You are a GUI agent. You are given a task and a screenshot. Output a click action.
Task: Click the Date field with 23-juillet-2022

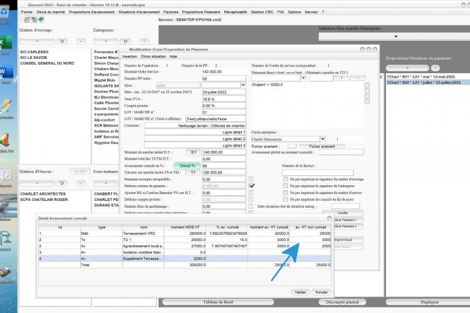point(224,92)
